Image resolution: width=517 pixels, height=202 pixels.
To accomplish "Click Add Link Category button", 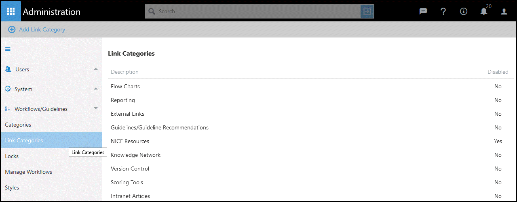I will tap(37, 29).
